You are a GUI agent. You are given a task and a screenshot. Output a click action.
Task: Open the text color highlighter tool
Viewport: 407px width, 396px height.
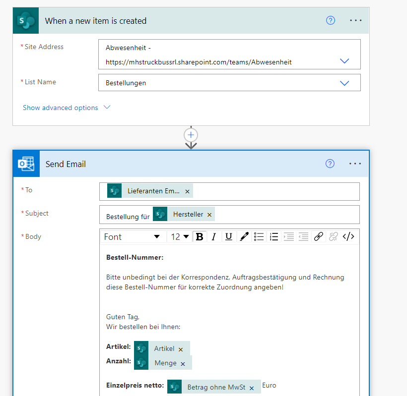click(x=244, y=236)
